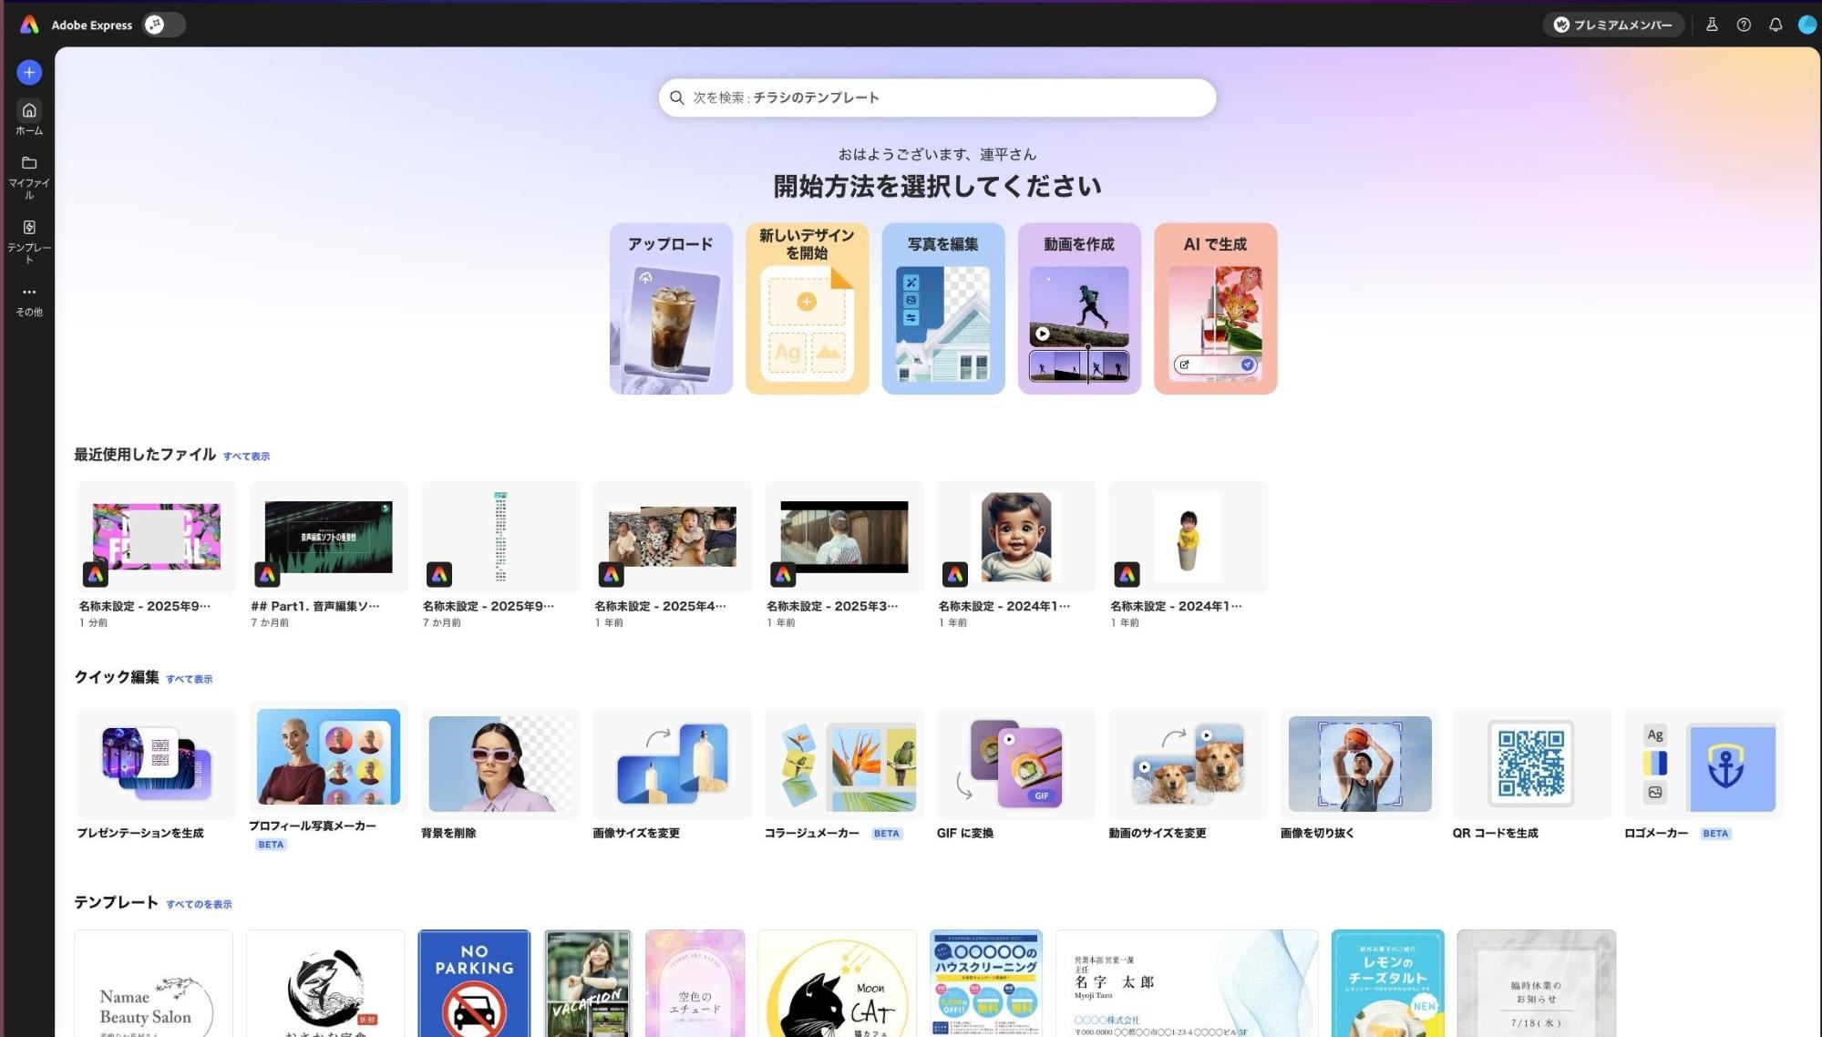This screenshot has height=1037, width=1822.
Task: Open recent file 名称未設定 - 2025年9 from 1 分前
Action: [156, 555]
